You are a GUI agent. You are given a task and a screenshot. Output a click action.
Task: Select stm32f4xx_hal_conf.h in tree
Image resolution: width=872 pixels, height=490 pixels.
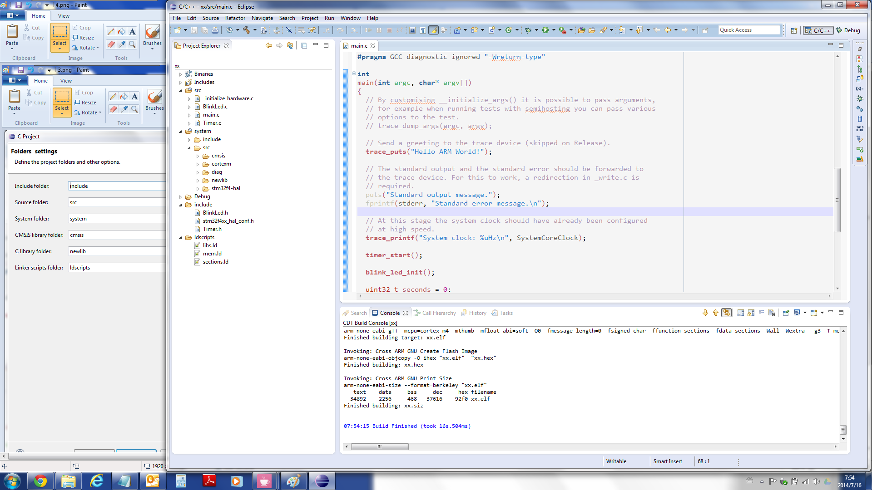click(228, 221)
